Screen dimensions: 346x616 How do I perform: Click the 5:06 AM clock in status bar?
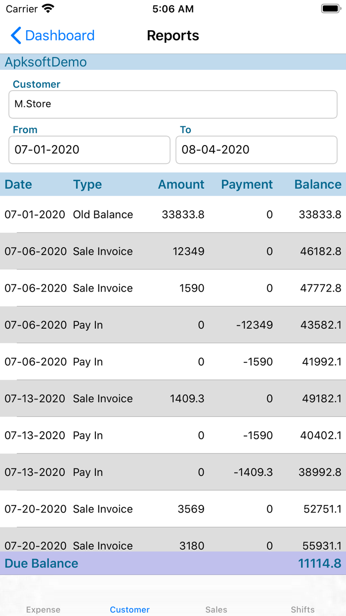[x=173, y=8]
